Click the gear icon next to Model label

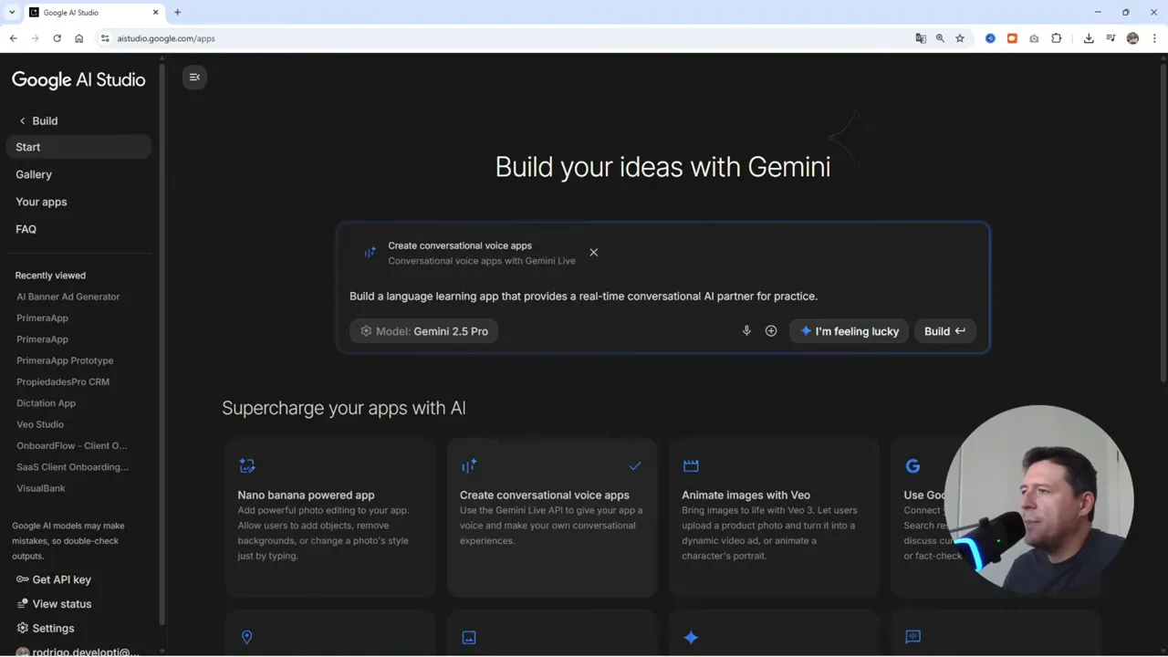(366, 330)
